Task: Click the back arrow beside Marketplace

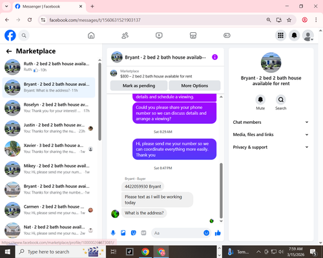Action: 9,51
